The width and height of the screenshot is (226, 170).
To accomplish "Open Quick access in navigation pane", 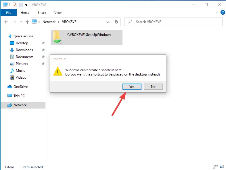I will tap(23, 36).
